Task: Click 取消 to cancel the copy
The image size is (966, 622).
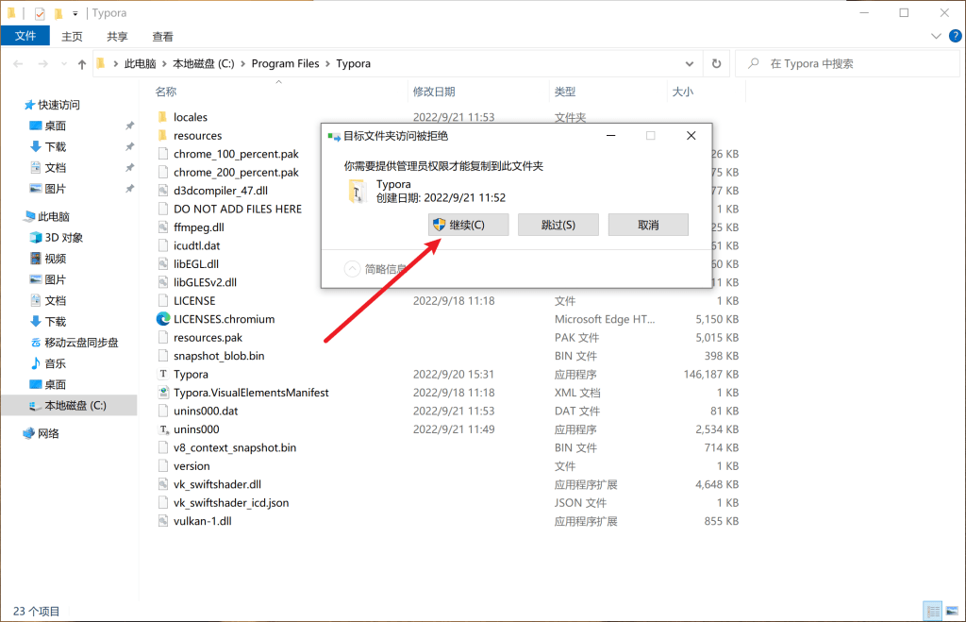Action: click(x=648, y=225)
